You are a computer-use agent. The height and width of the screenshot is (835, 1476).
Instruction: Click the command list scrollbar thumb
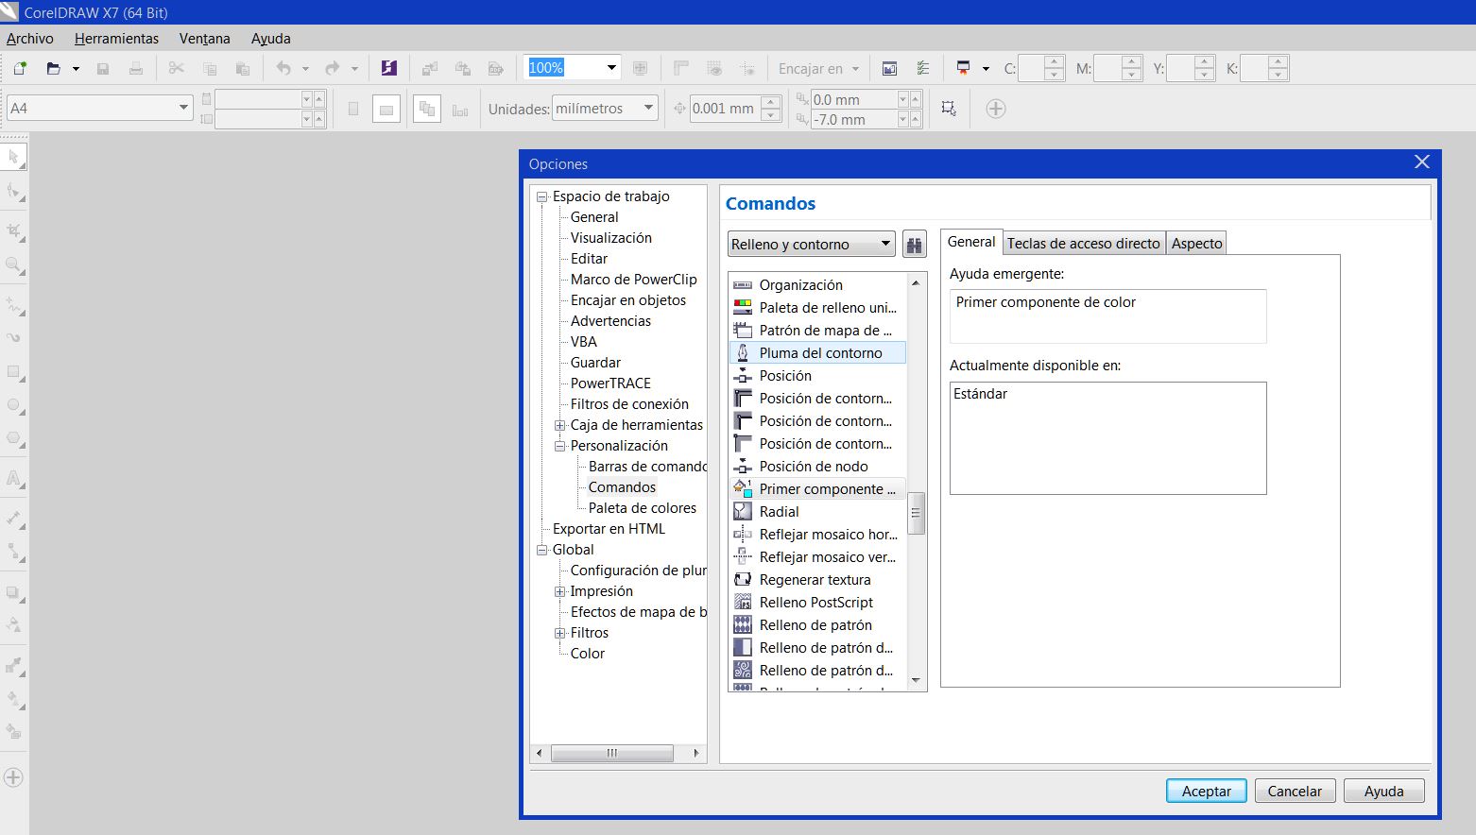915,513
